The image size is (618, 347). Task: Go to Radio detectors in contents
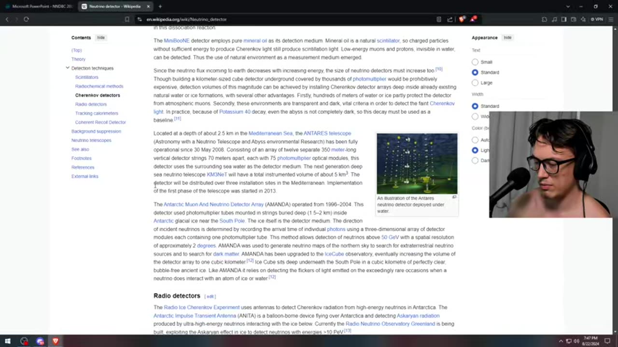tap(91, 104)
